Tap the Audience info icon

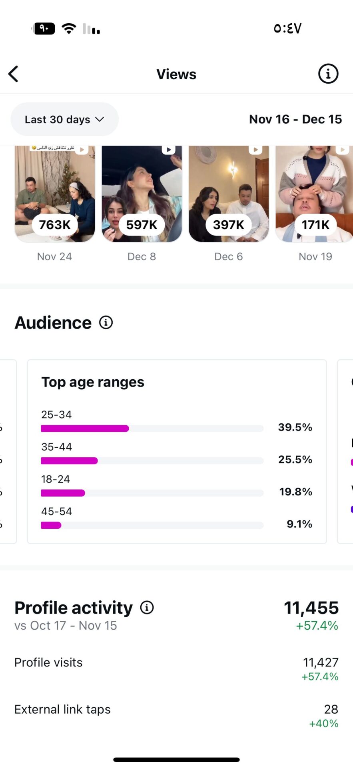pos(106,322)
